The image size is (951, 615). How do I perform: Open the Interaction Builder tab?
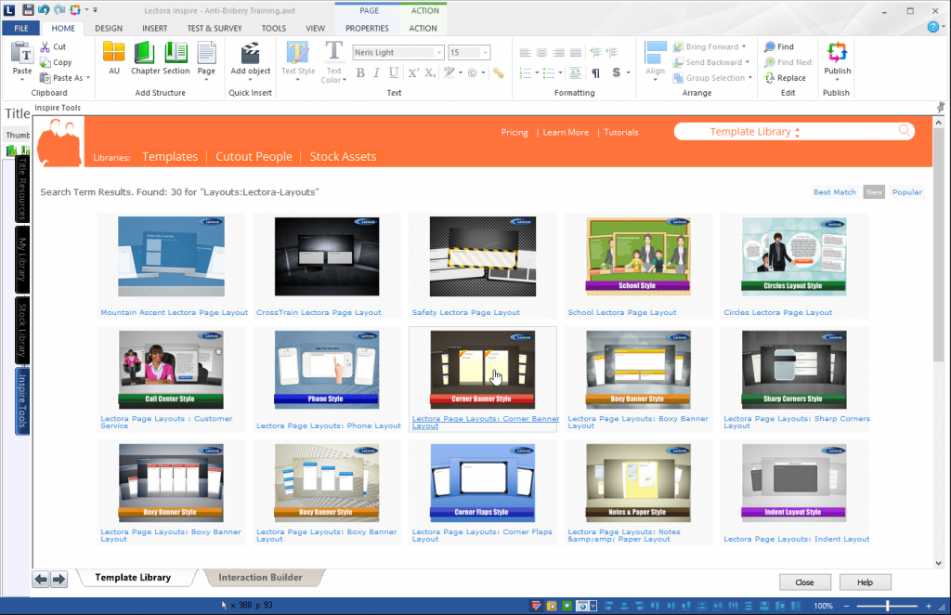point(263,579)
